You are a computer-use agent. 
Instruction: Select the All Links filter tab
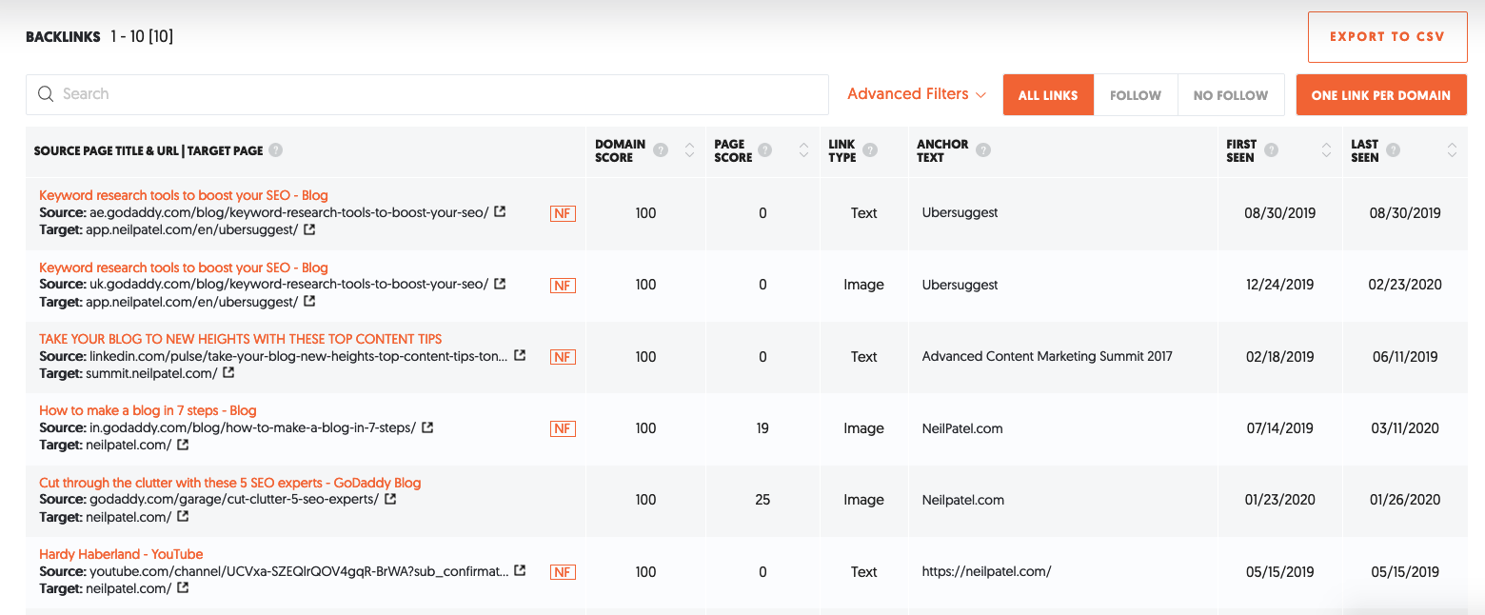tap(1048, 95)
